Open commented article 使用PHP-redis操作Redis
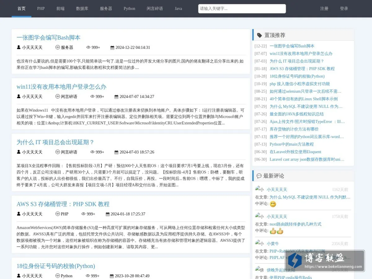 (290, 277)
